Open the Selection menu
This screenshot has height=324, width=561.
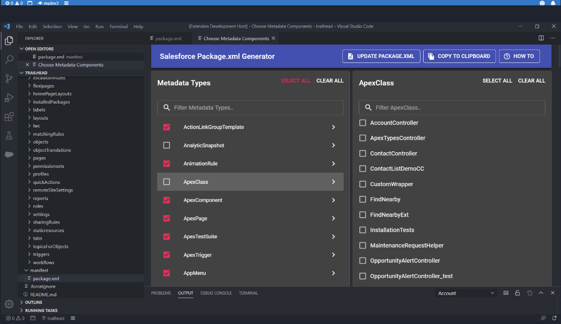[52, 26]
